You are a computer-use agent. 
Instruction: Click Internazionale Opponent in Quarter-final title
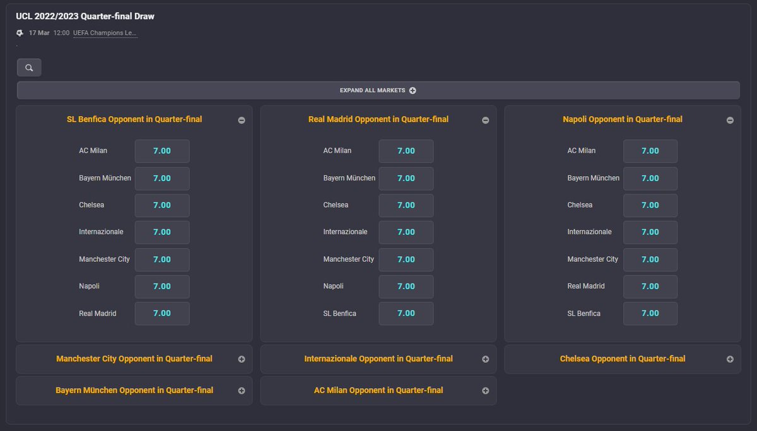click(x=378, y=358)
